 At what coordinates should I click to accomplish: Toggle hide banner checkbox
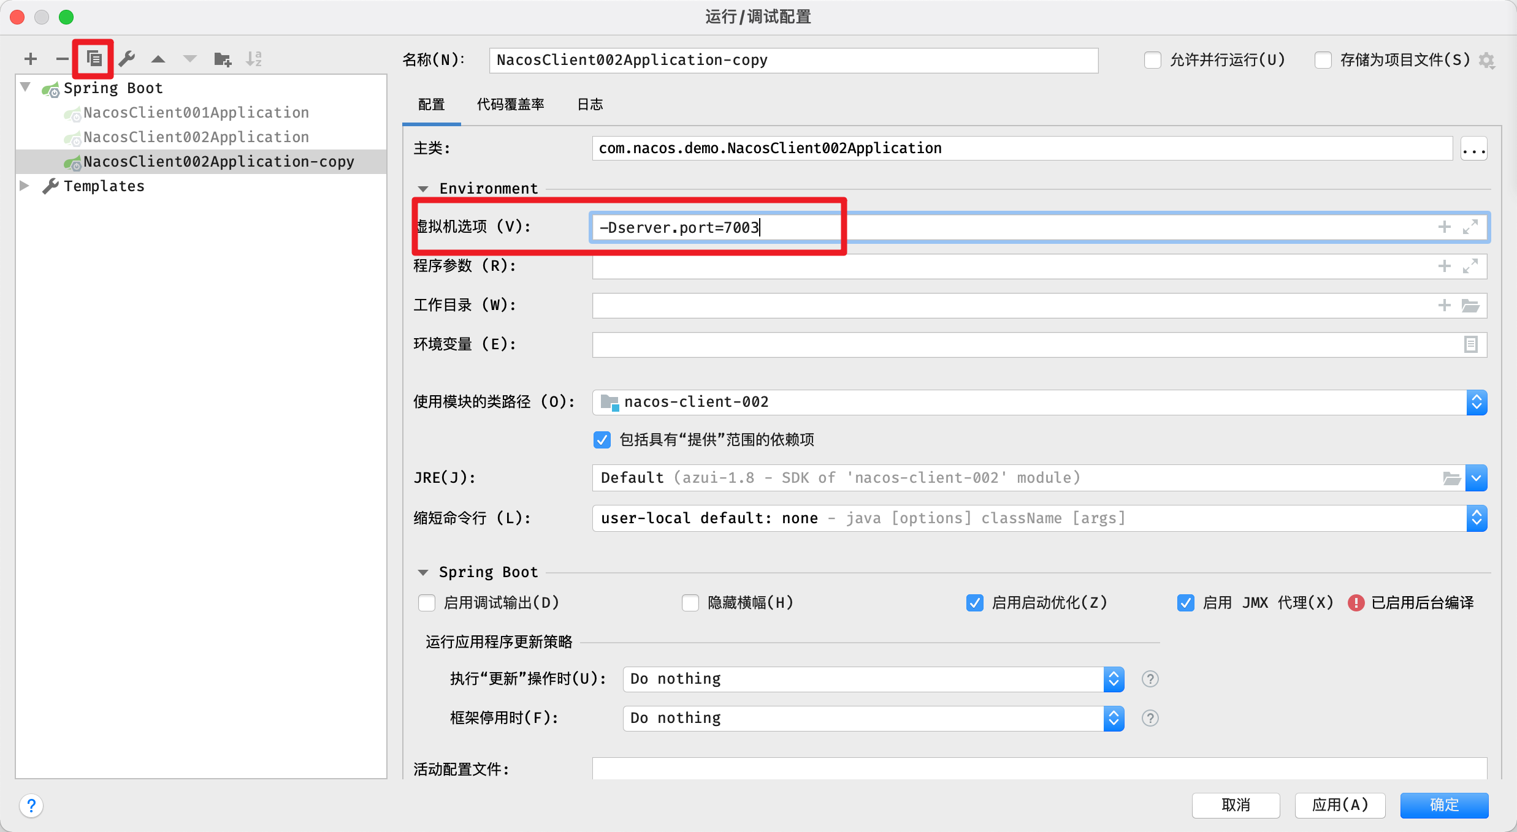click(690, 603)
